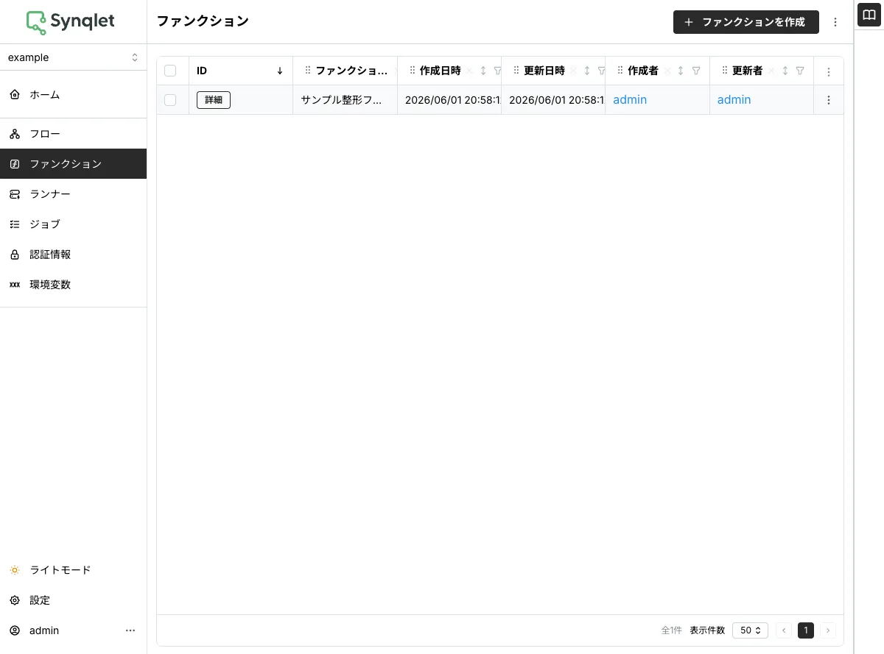Click admin link in 更新者 column
This screenshot has height=654, width=884.
pos(734,100)
